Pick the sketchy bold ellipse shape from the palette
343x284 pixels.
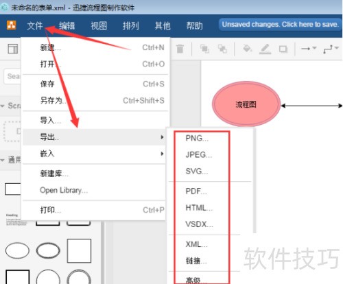pos(48,250)
